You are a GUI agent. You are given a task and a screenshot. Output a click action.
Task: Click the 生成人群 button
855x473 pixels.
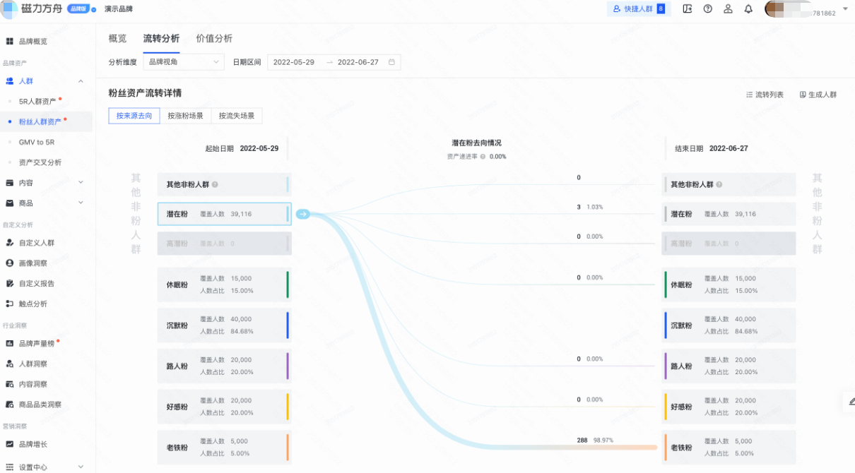820,94
